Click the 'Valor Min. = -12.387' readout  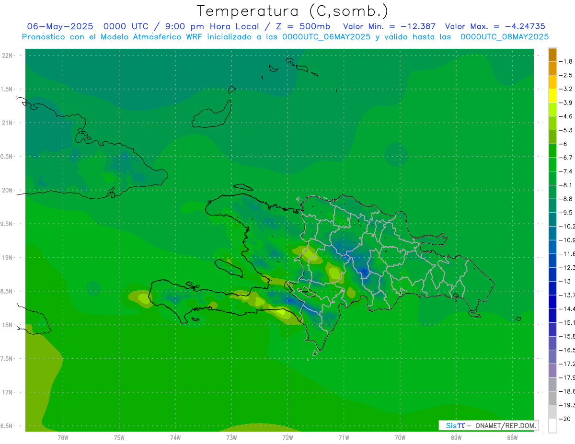(x=390, y=26)
